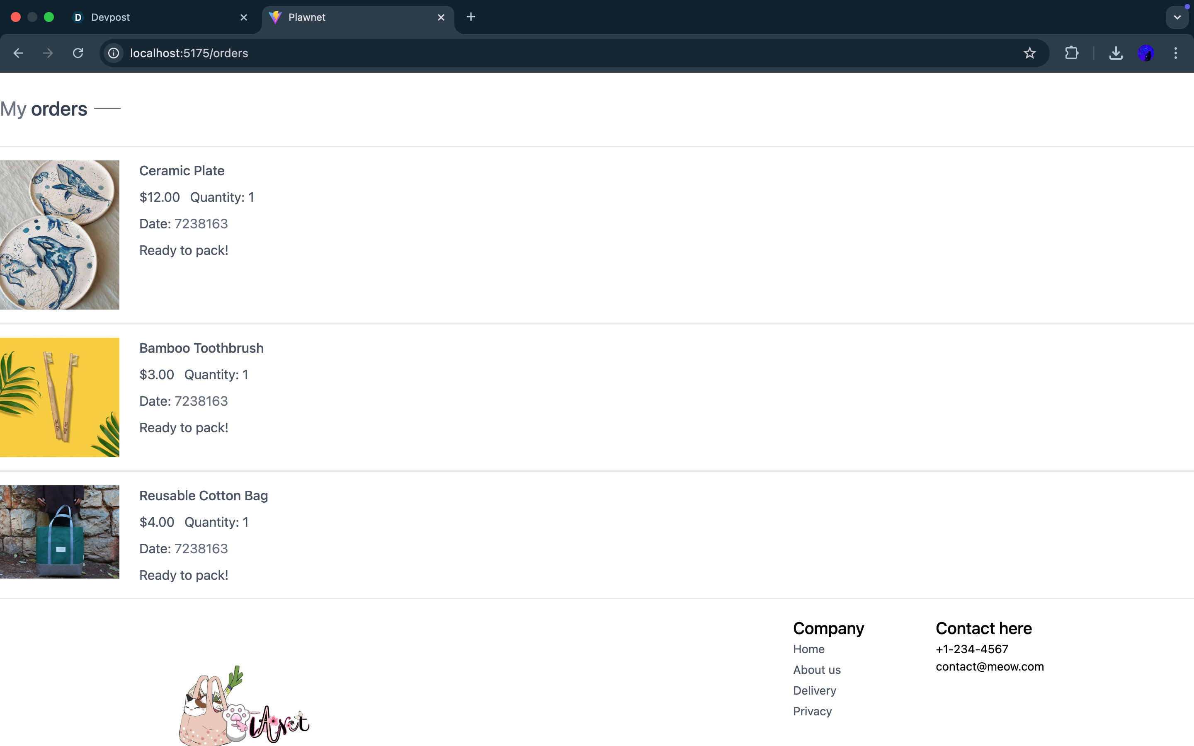Open the extensions puzzle icon
The height and width of the screenshot is (746, 1194).
tap(1071, 53)
